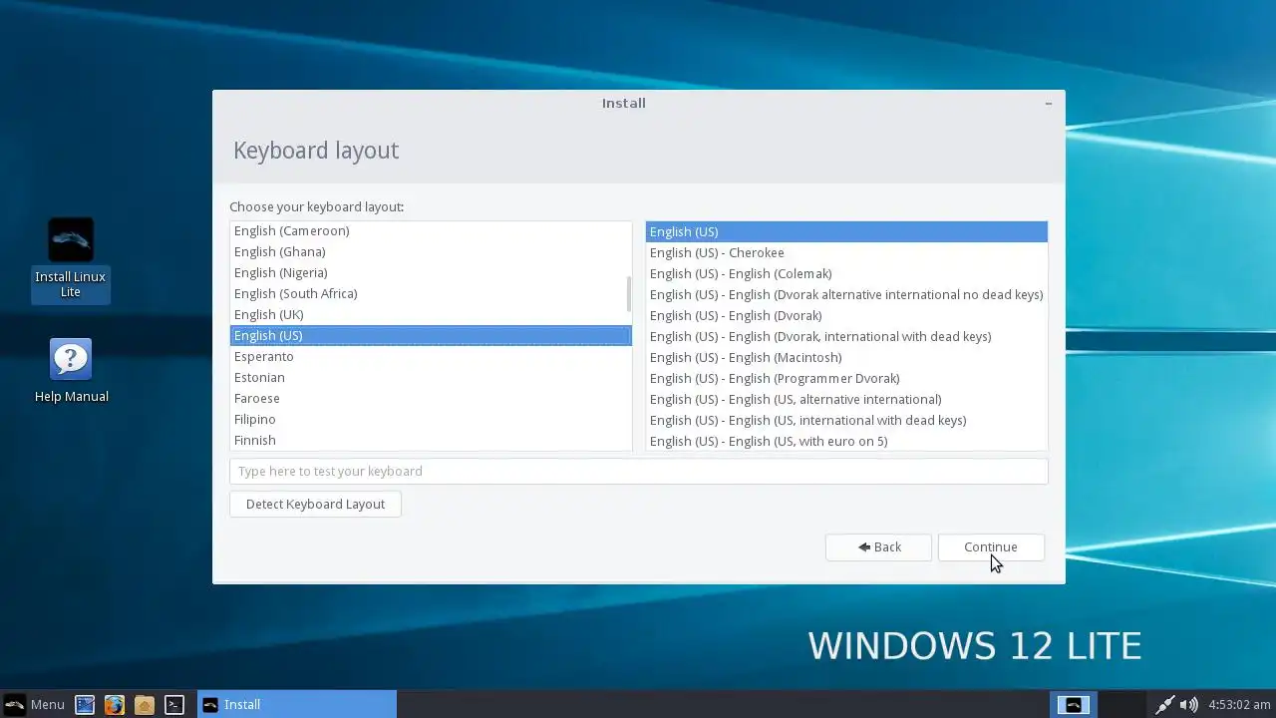The height and width of the screenshot is (718, 1276).
Task: Click the second empty workspace in pager
Action: pyautogui.click(x=1121, y=704)
